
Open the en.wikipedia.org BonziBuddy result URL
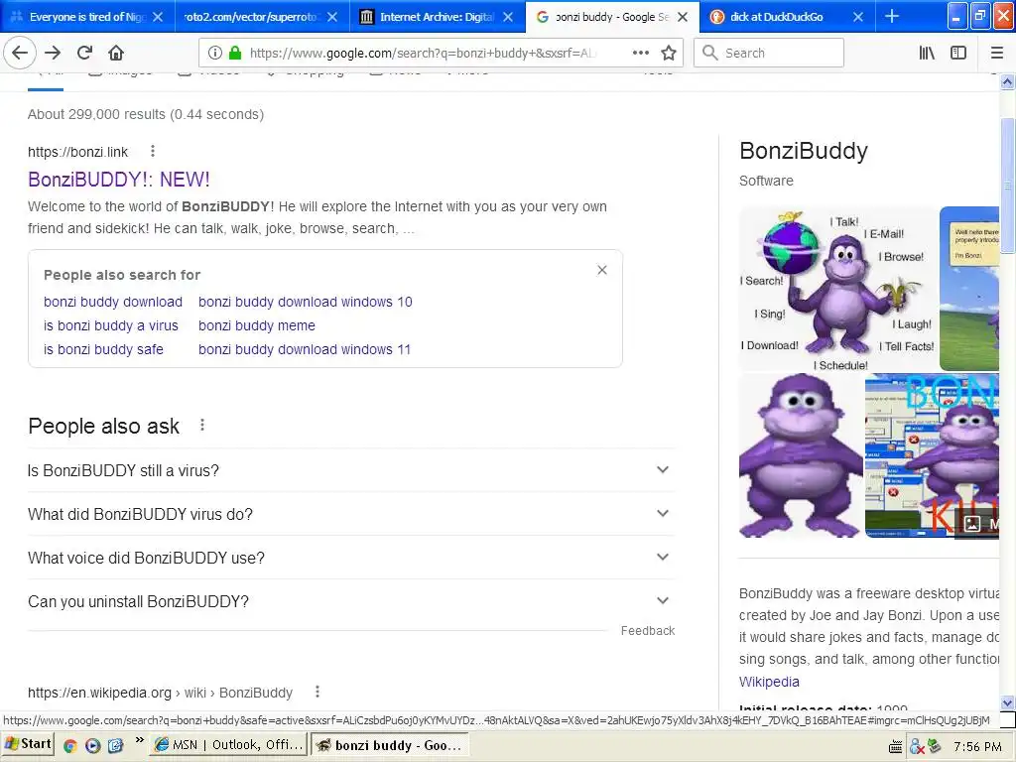click(160, 693)
